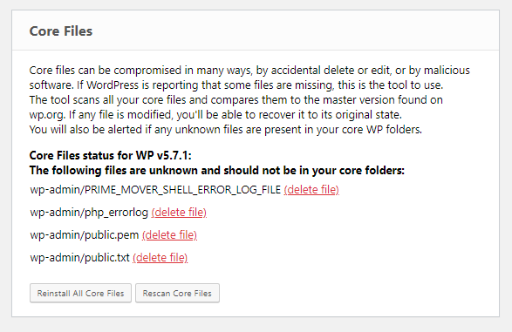The width and height of the screenshot is (512, 332).
Task: Click delete file link for php_errorlog
Action: click(x=179, y=213)
